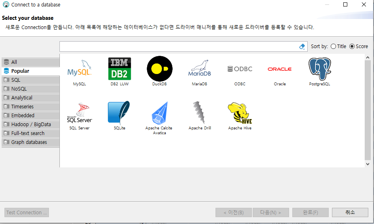Image resolution: width=374 pixels, height=224 pixels.
Task: Show the NoSQL databases category
Action: coord(31,89)
